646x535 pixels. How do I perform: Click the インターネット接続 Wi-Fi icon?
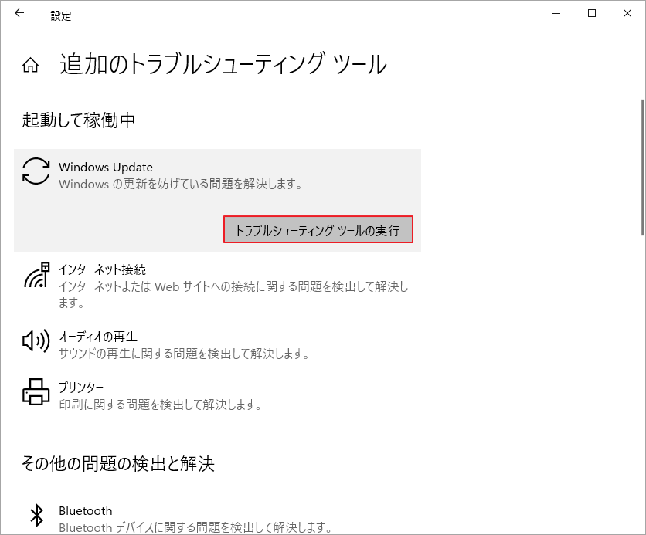(x=36, y=275)
